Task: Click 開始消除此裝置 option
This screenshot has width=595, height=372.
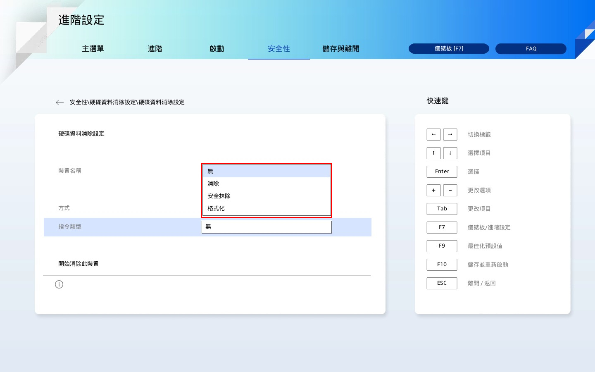Action: [79, 264]
